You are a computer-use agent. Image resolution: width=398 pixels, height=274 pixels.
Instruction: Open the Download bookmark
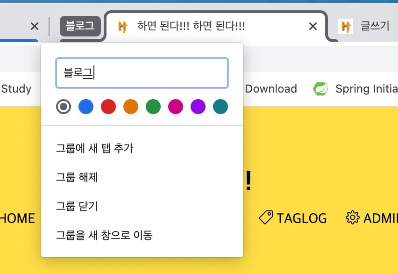coord(271,89)
